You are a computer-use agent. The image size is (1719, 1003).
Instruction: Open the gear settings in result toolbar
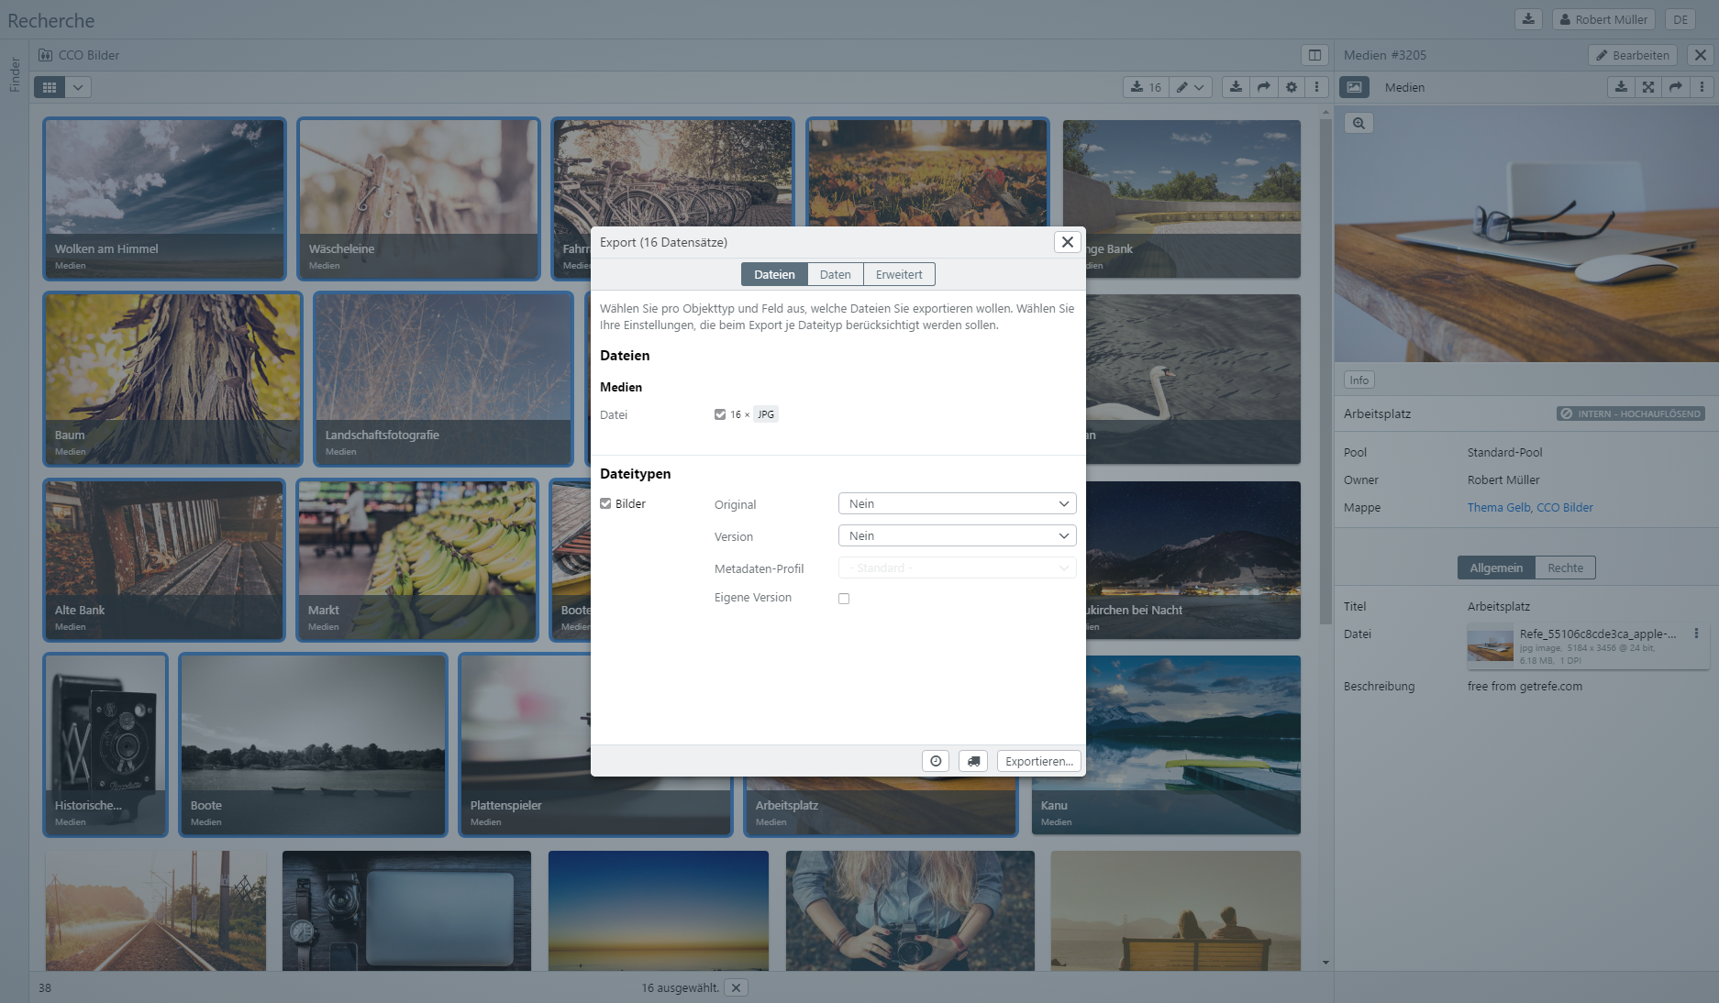pyautogui.click(x=1291, y=87)
